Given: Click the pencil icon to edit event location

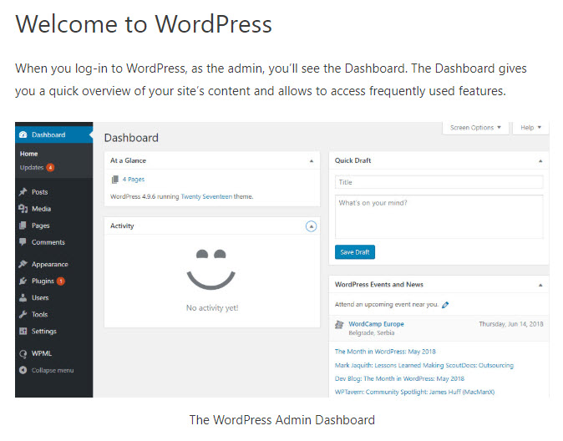Looking at the screenshot, I should [x=445, y=305].
